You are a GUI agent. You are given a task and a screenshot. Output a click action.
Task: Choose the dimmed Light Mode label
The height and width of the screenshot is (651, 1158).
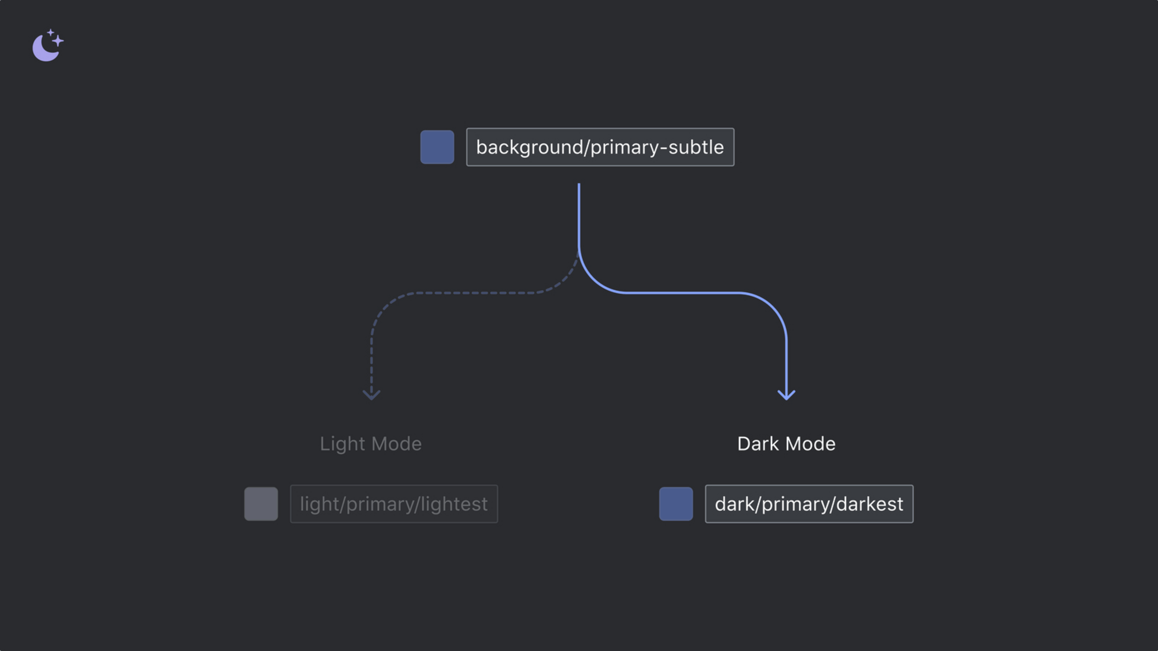371,444
